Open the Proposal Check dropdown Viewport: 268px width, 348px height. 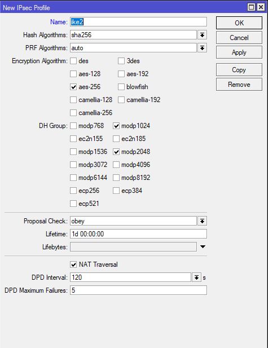[202, 221]
